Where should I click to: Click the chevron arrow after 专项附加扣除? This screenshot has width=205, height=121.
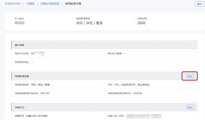[x=24, y=4]
